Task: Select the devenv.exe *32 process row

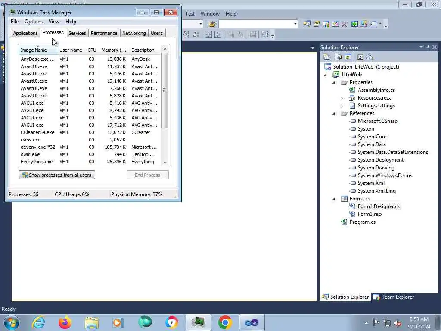Action: 90,147
